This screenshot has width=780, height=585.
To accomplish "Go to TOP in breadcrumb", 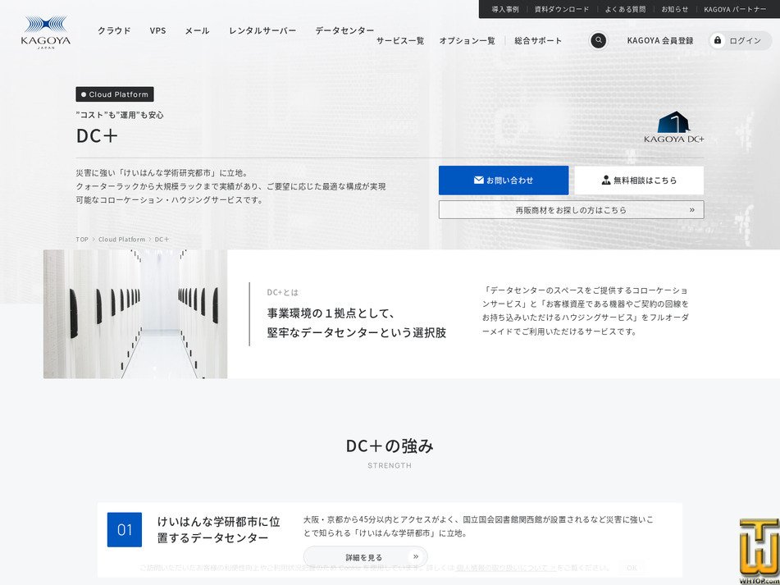I will (82, 240).
